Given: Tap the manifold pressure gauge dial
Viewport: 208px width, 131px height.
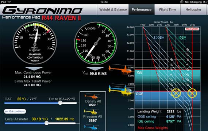Looking at the screenshot, I should 35,43.
